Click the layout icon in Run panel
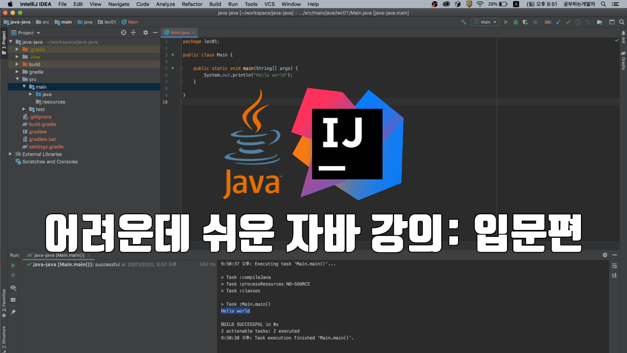The width and height of the screenshot is (627, 353). [x=13, y=300]
